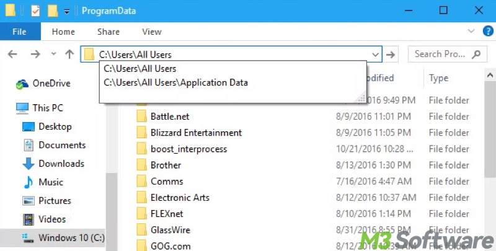The height and width of the screenshot is (251, 496).
Task: Select the Brother folder
Action: tap(166, 165)
